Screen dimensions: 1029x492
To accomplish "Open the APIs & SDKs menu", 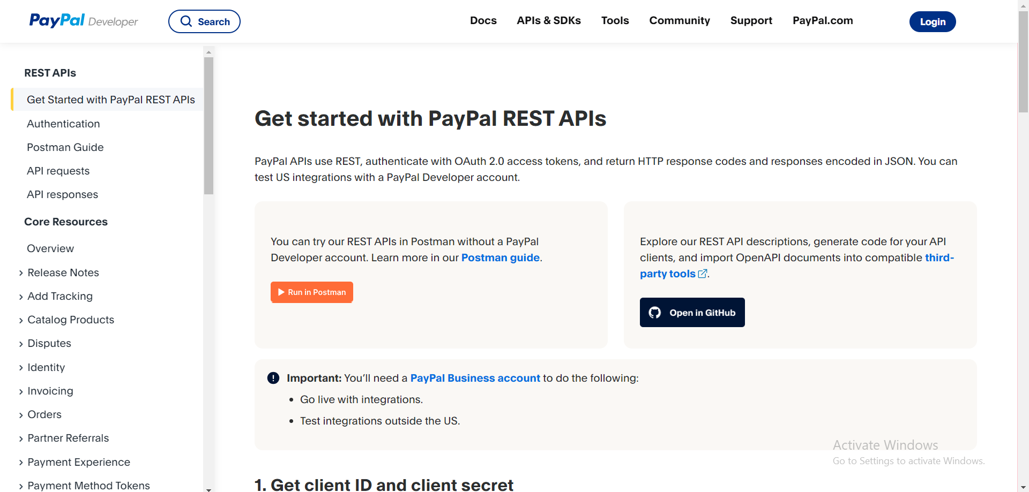I will click(x=549, y=20).
